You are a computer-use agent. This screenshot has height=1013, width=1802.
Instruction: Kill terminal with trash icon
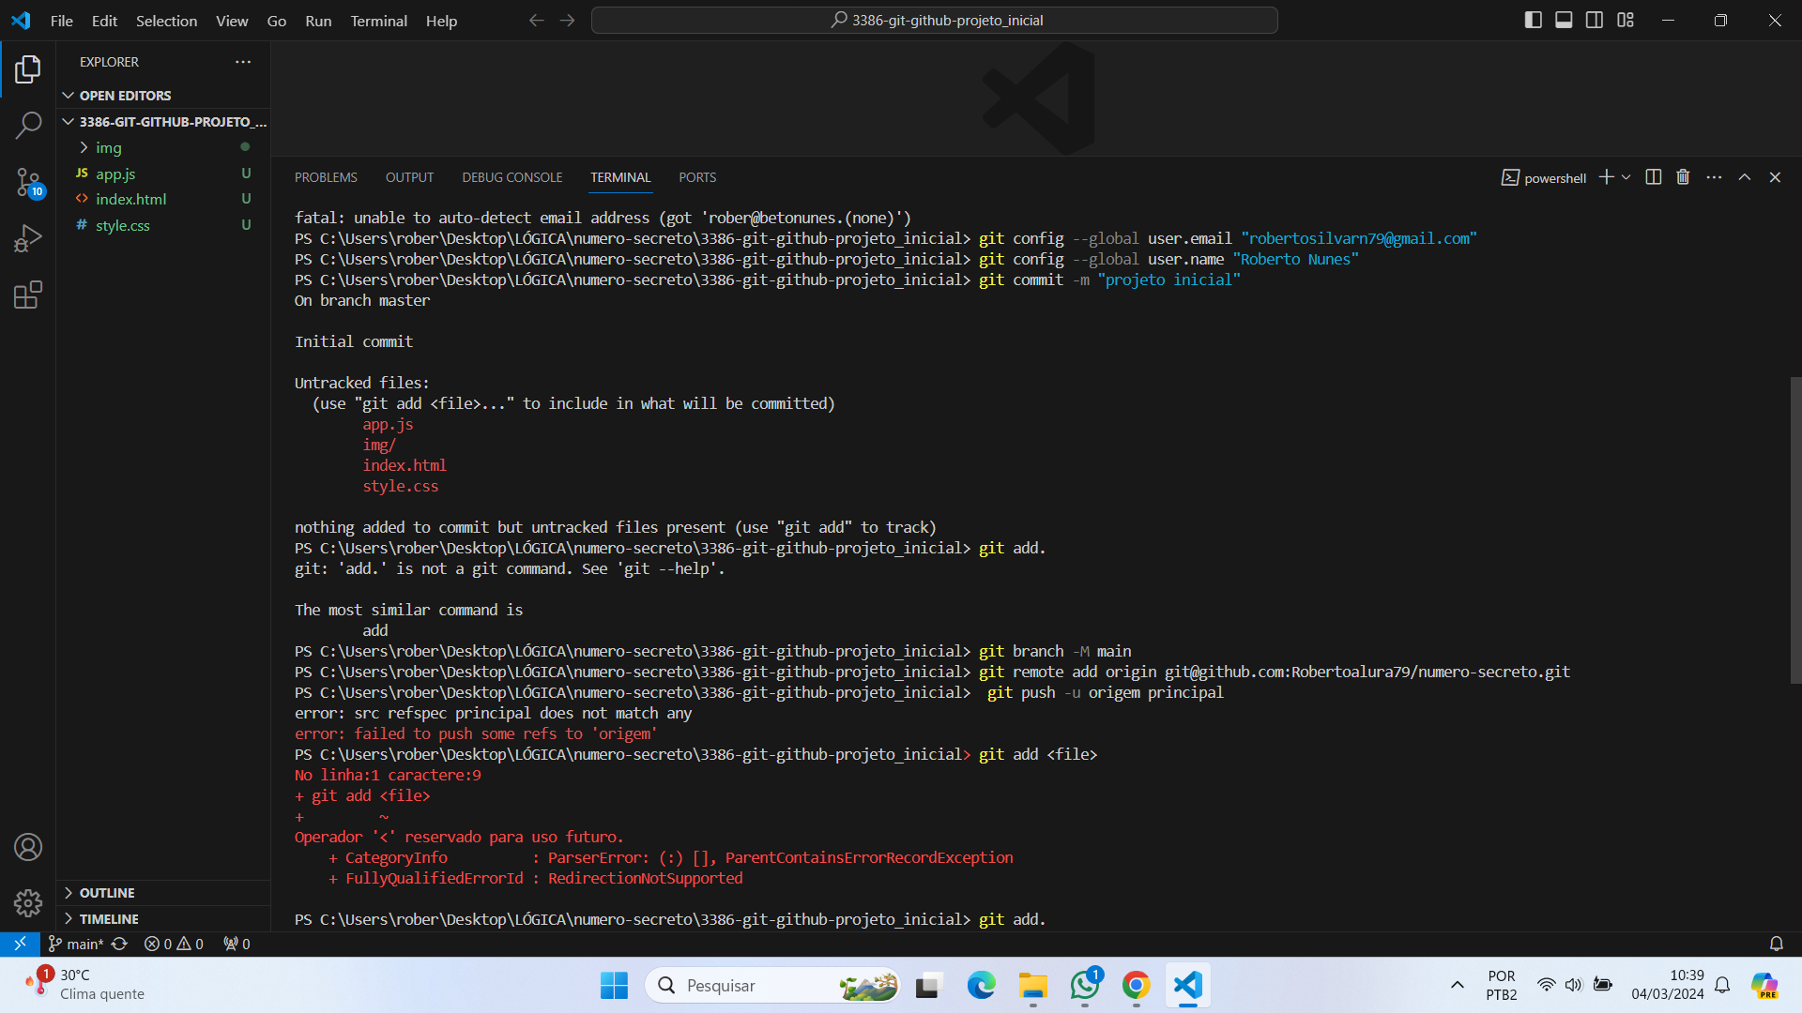(1683, 177)
